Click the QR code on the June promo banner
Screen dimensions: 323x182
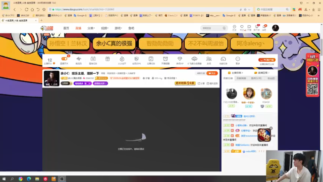(312, 89)
